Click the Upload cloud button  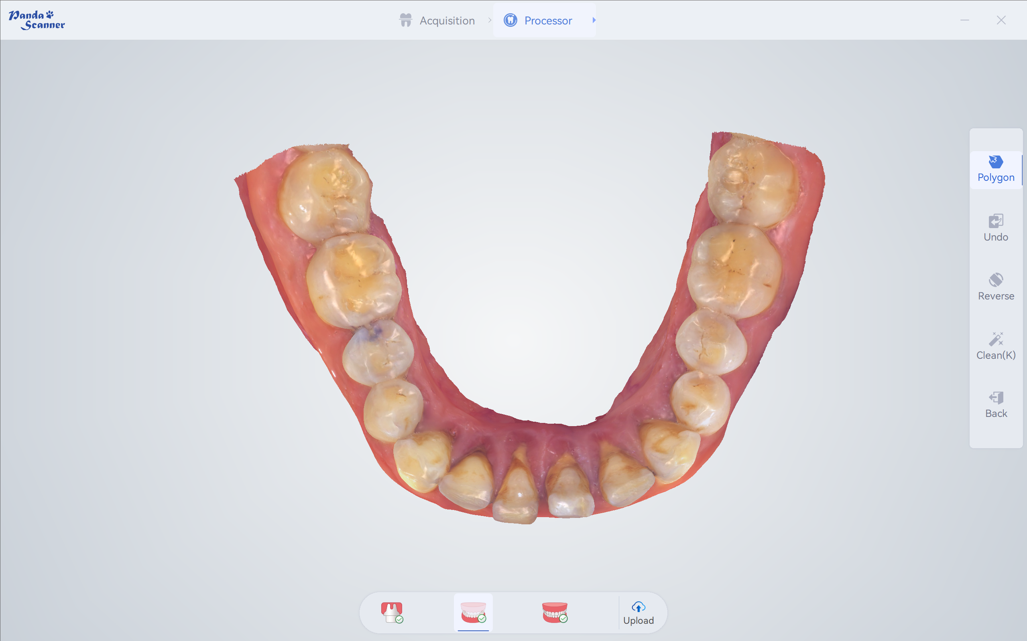point(638,613)
